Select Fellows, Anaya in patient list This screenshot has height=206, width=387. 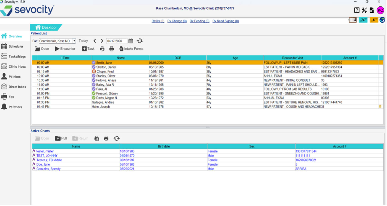[x=106, y=80]
